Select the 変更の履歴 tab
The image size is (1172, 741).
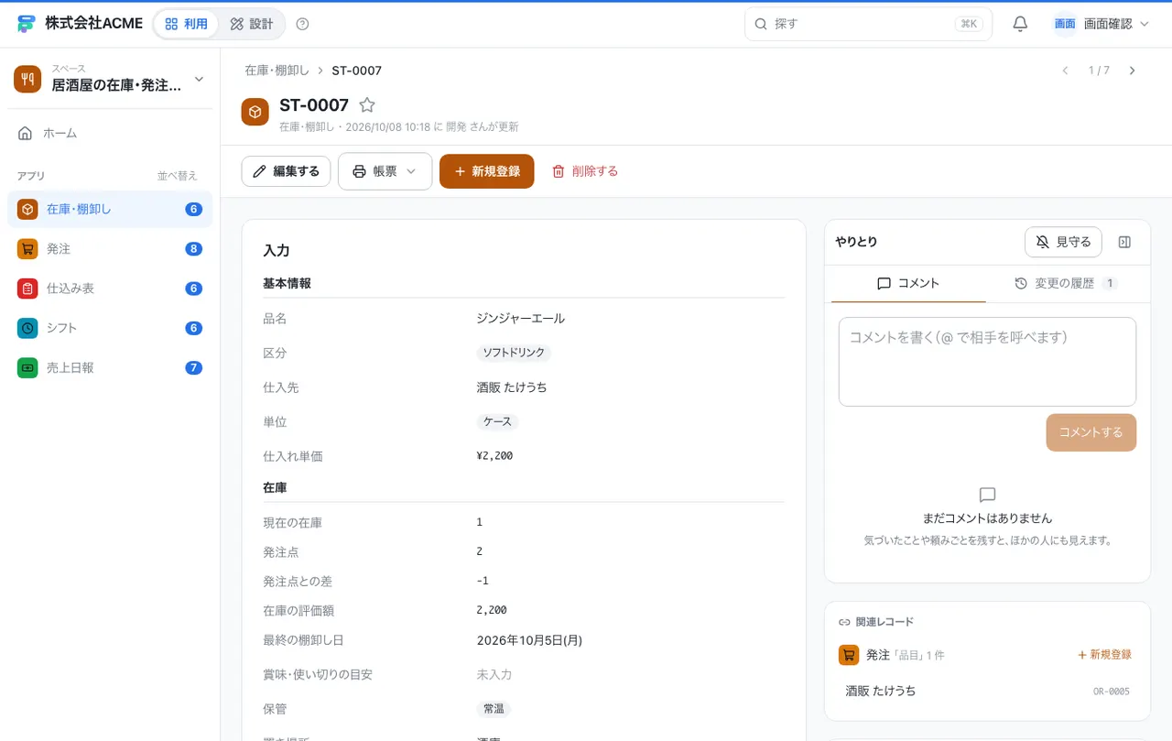[1065, 283]
